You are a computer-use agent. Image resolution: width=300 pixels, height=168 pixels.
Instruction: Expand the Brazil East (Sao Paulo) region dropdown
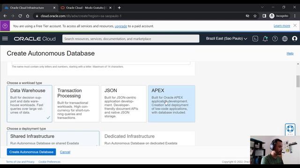point(226,38)
